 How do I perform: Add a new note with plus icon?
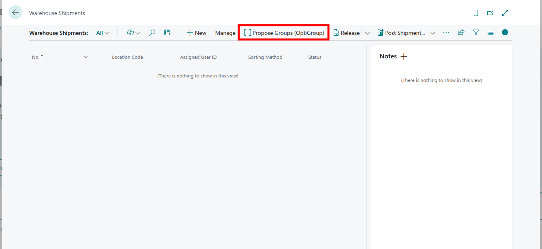click(x=404, y=56)
